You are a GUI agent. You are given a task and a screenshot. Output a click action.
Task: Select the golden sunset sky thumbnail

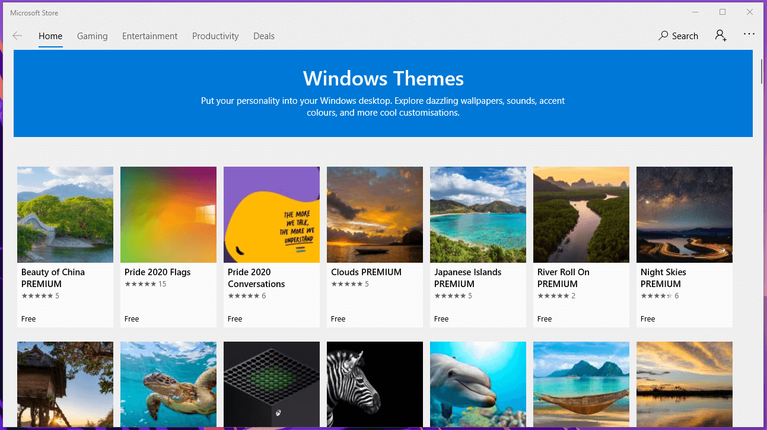[685, 384]
